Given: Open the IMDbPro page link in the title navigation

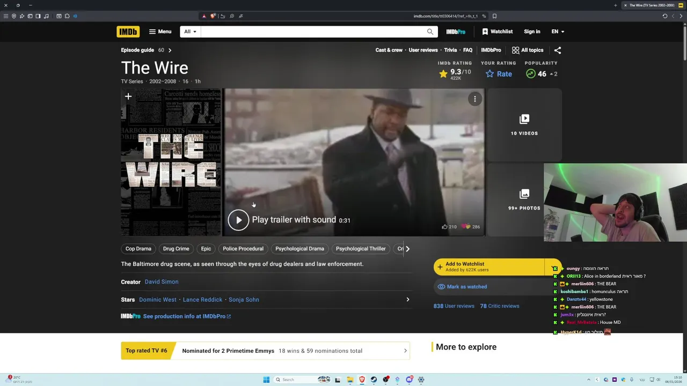Looking at the screenshot, I should point(491,50).
